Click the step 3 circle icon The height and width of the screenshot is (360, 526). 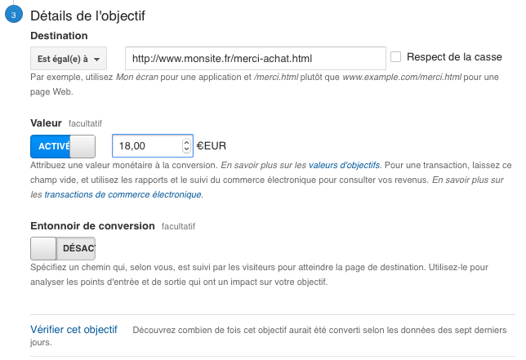[x=14, y=16]
